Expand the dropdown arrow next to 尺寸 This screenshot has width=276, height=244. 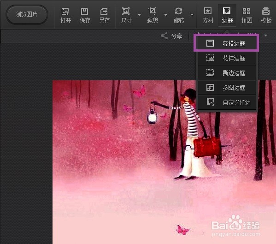coord(139,15)
